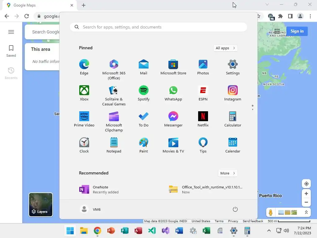Launch Paint
The image size is (317, 238).
click(x=144, y=145)
